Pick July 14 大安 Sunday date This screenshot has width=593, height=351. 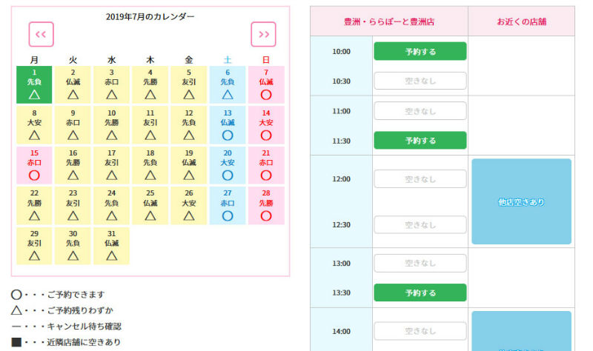[x=266, y=124]
